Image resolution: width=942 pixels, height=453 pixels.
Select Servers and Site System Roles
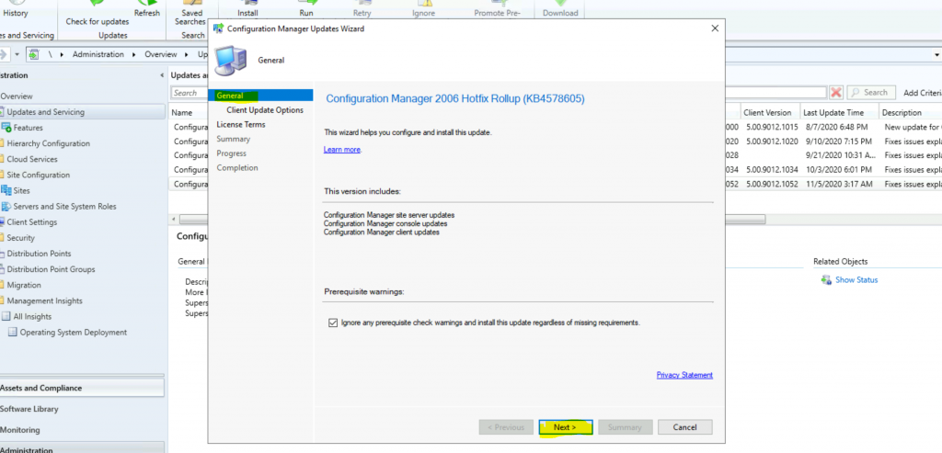tap(65, 207)
